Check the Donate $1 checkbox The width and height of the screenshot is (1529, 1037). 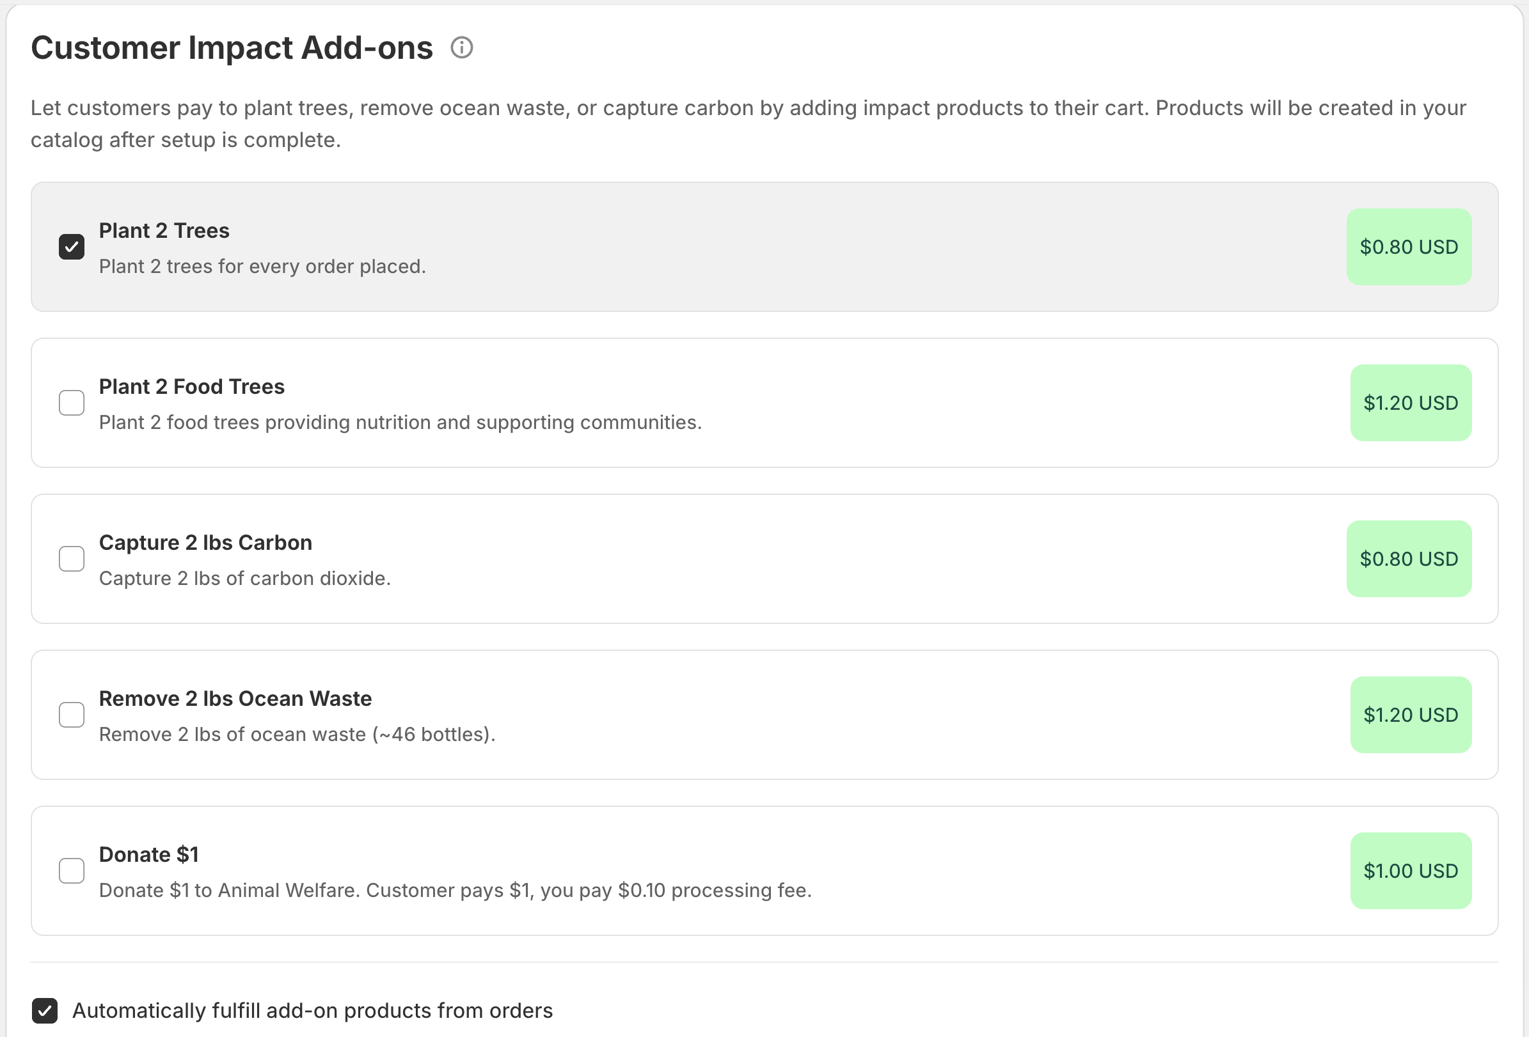click(x=72, y=871)
